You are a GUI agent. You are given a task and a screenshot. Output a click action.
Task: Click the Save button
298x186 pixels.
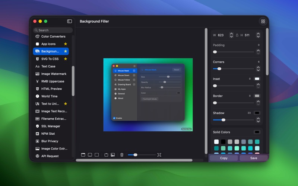[x=254, y=158]
